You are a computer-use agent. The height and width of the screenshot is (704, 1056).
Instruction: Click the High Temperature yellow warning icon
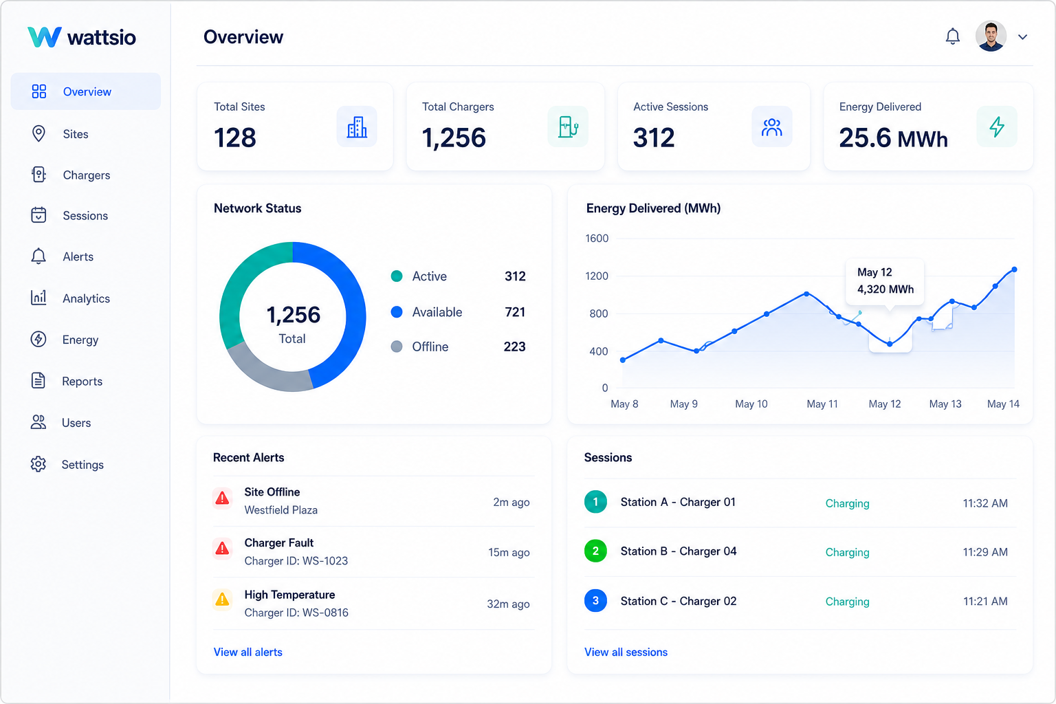tap(222, 599)
